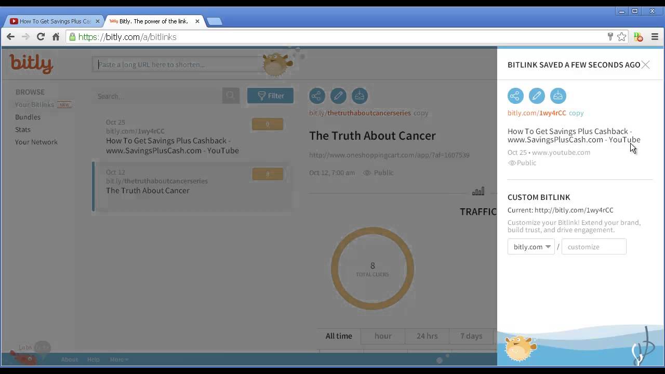This screenshot has width=665, height=374.
Task: Select the 7 days traffic tab
Action: coord(471,336)
